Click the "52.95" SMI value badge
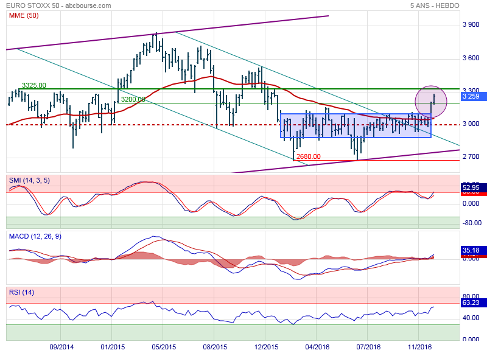This screenshot has height=353, width=487. (474, 187)
